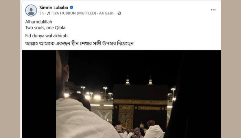This screenshot has height=138, width=241.
Task: Open the FIYA HUBBUN (MUFFLED) track link
Action: 74,13
